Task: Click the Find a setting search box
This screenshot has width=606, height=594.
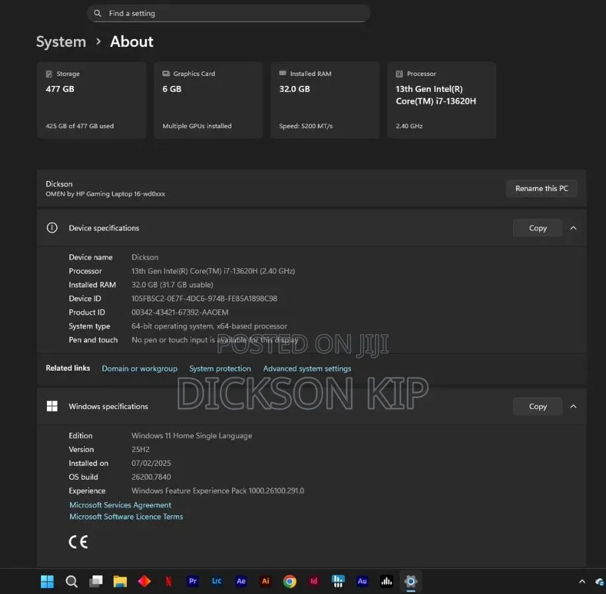Action: (229, 13)
